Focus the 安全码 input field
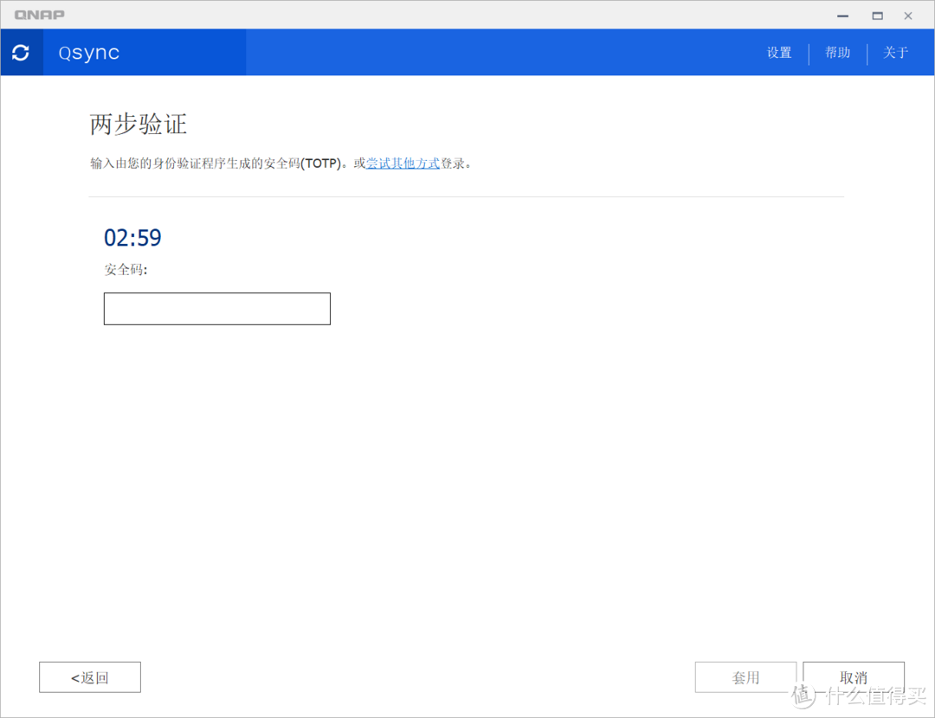The image size is (935, 718). coord(217,309)
